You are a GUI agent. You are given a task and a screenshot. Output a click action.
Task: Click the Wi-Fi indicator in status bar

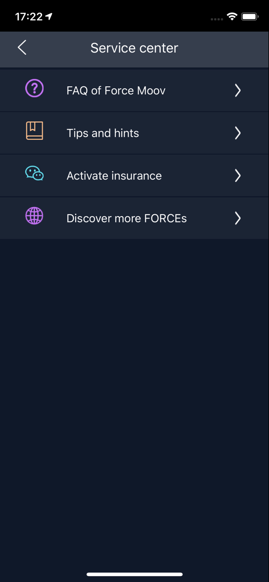pos(232,17)
